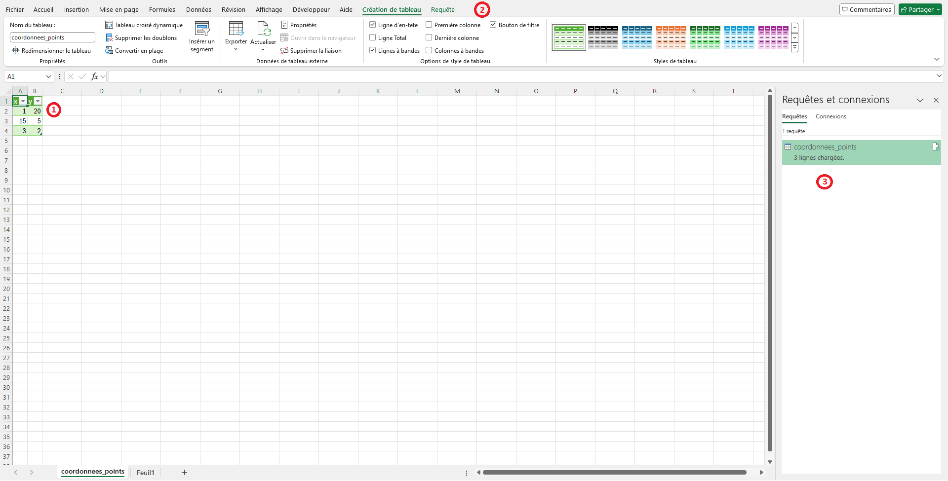Image resolution: width=948 pixels, height=481 pixels.
Task: Close the Requêtes et connexions pane
Action: click(936, 100)
